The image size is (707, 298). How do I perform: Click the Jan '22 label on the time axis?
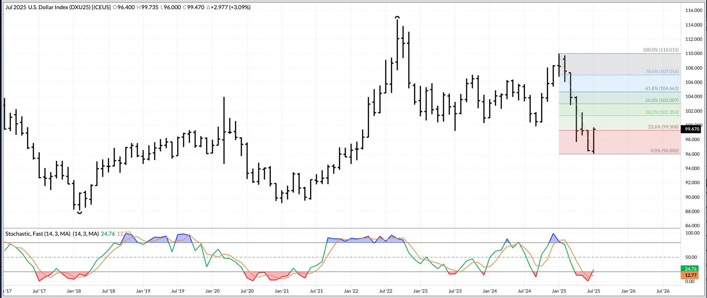coord(351,291)
